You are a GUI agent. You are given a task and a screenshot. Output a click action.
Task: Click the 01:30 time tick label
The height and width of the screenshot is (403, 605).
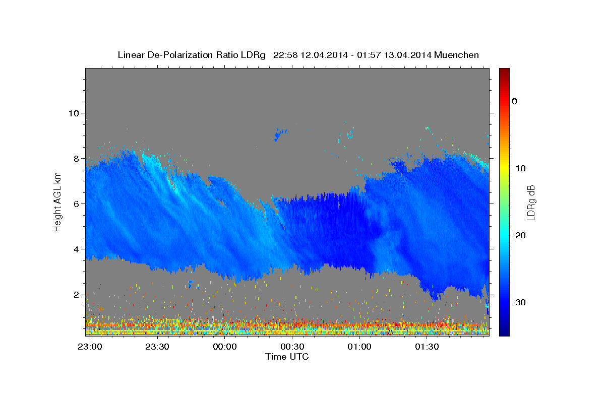[x=427, y=347]
